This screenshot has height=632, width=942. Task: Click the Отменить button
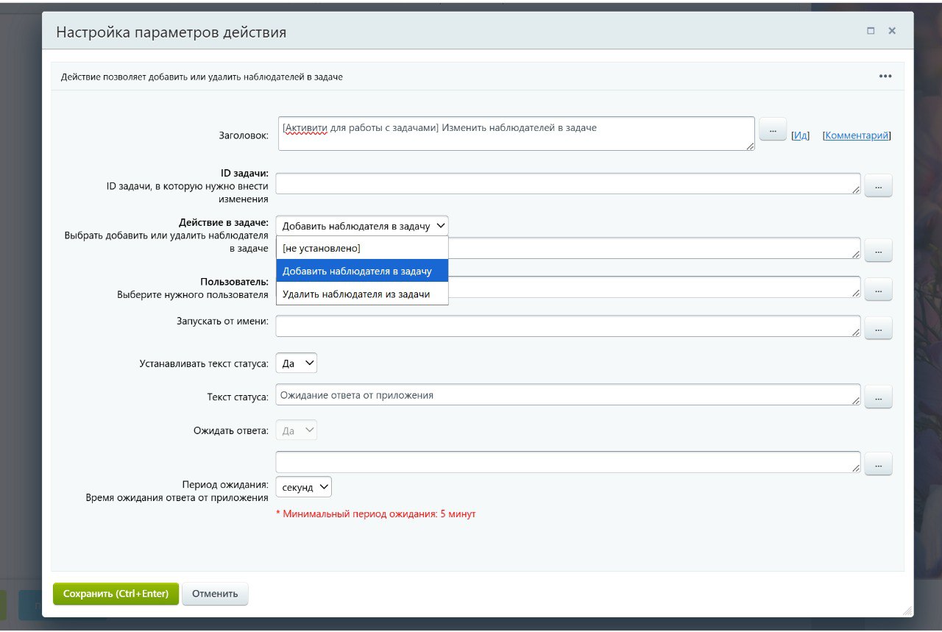215,594
